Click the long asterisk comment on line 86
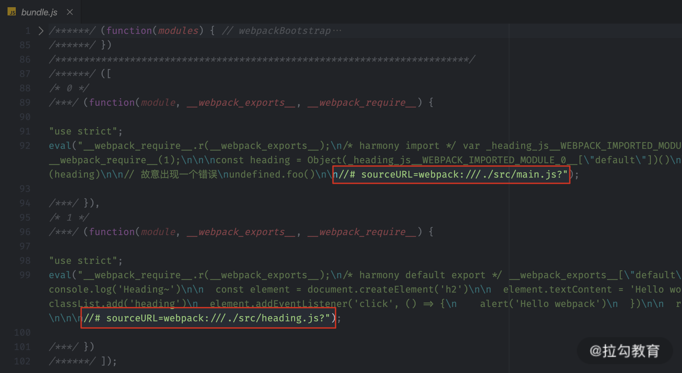Image resolution: width=682 pixels, height=373 pixels. 262,60
